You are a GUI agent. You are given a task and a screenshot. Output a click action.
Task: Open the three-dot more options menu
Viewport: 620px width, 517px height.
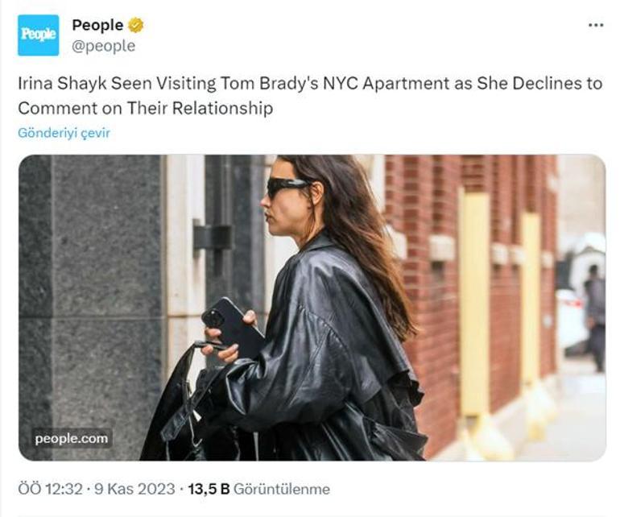(x=596, y=25)
